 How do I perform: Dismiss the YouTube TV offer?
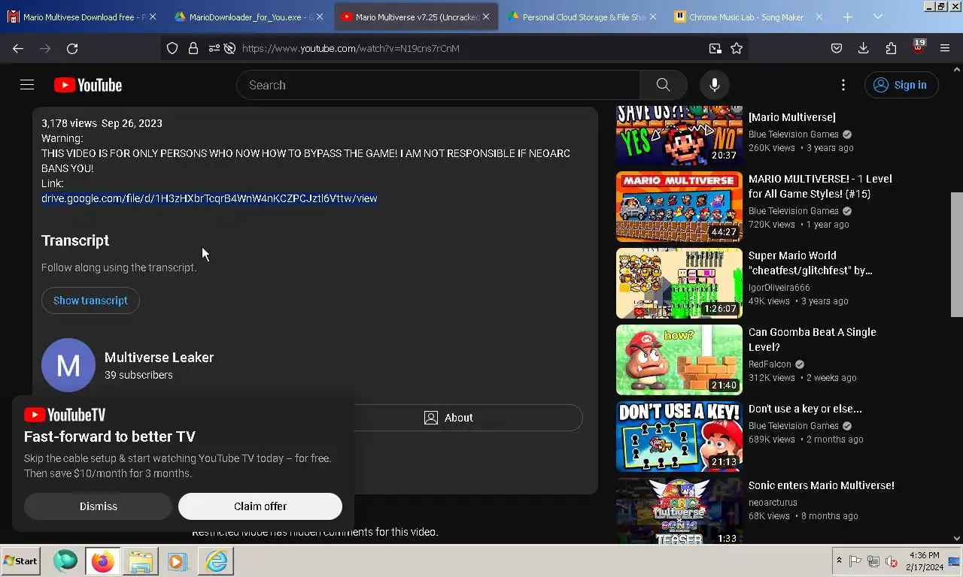99,506
